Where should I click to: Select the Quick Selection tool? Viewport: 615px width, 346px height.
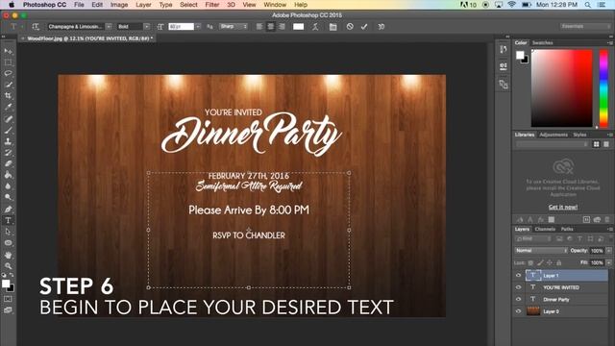point(8,85)
